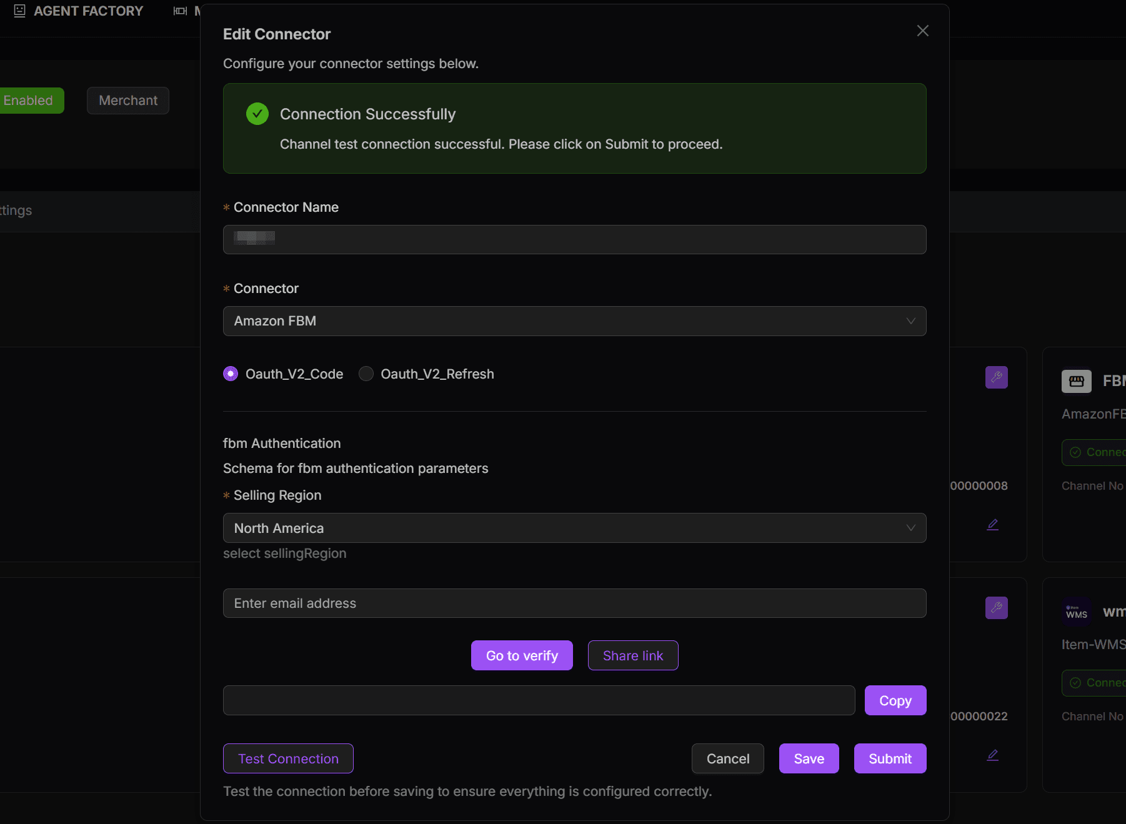Click the wrench icon on lower connector card

click(996, 608)
